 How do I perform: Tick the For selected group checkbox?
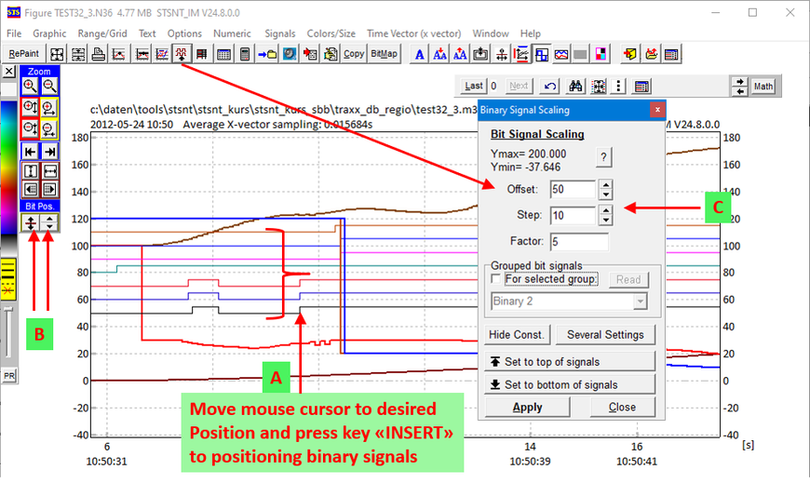coord(496,279)
